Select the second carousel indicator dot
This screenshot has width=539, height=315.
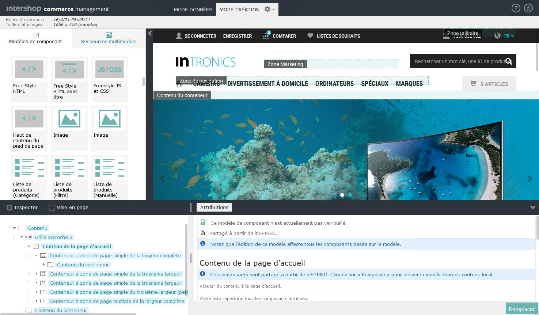tap(350, 195)
